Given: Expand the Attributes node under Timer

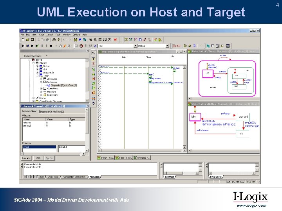Looking at the screenshot, I should coord(41,79).
